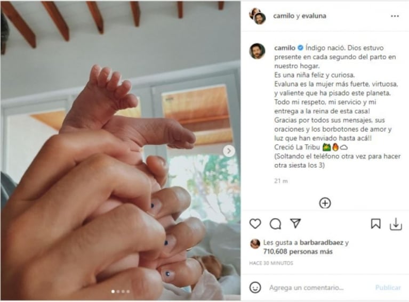Image resolution: width=409 pixels, height=302 pixels.
Task: Open camilo y evaluna combined profile picture
Action: point(258,16)
